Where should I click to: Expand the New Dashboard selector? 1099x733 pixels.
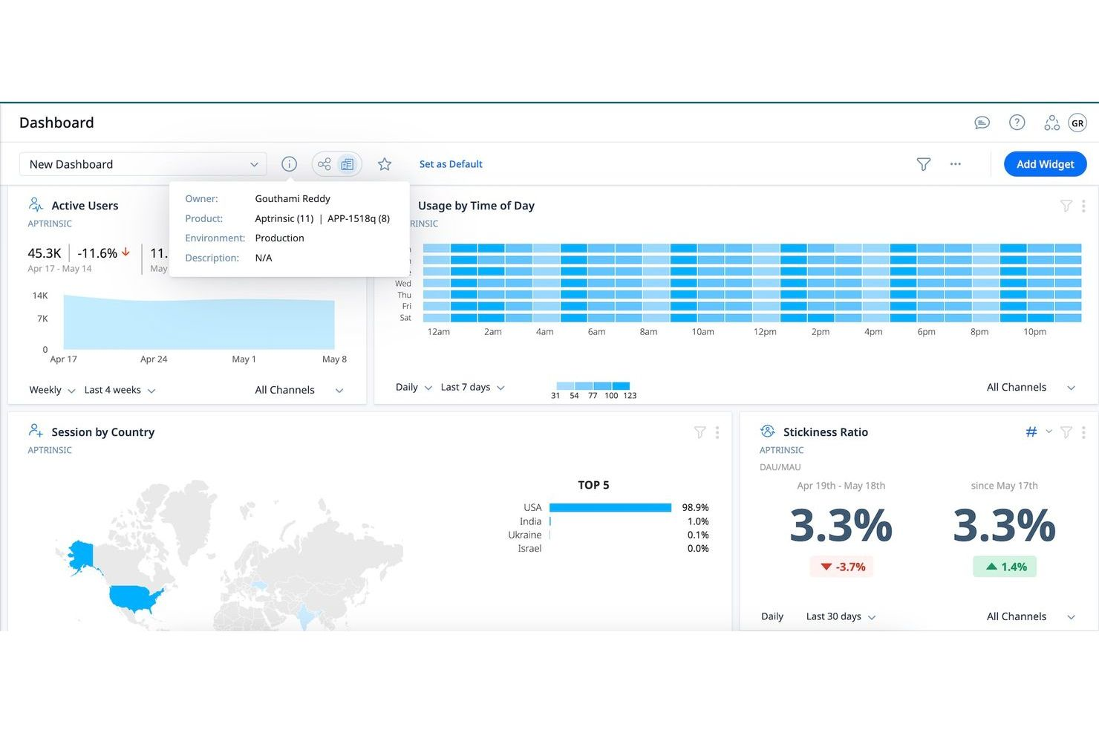[255, 164]
